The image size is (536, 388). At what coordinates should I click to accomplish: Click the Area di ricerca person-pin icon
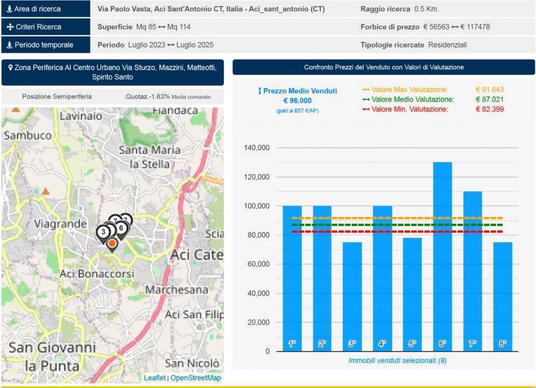coord(9,9)
